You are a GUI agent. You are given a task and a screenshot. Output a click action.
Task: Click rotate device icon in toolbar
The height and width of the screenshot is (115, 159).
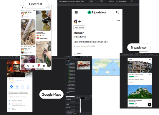pyautogui.click(x=132, y=1)
